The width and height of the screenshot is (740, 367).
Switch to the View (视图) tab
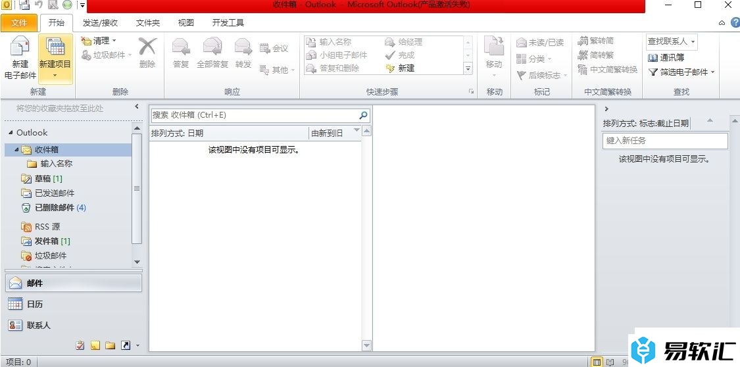[x=186, y=22]
